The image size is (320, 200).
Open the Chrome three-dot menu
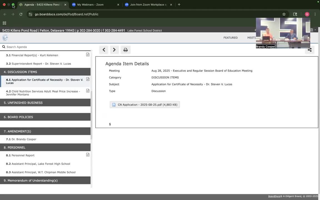click(315, 14)
